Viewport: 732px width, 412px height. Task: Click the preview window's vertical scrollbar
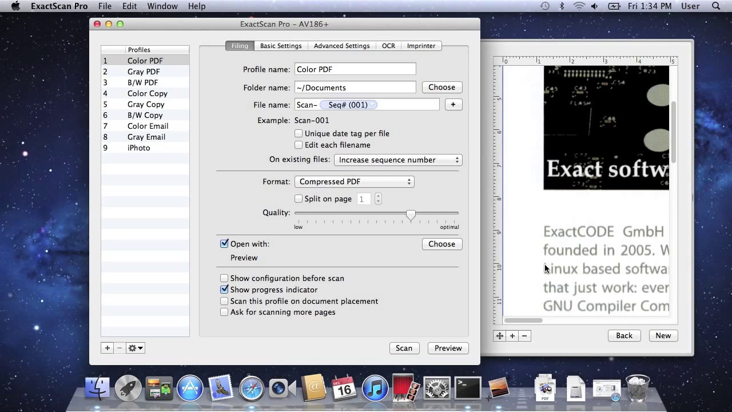[673, 132]
